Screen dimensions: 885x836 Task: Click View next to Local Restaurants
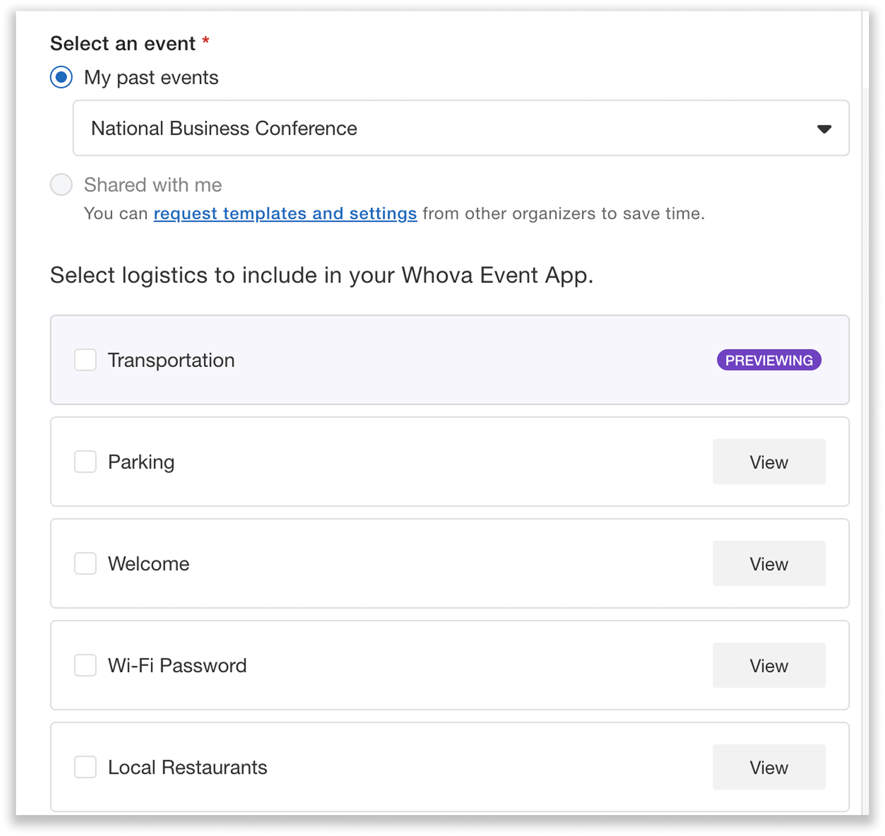[x=769, y=767]
